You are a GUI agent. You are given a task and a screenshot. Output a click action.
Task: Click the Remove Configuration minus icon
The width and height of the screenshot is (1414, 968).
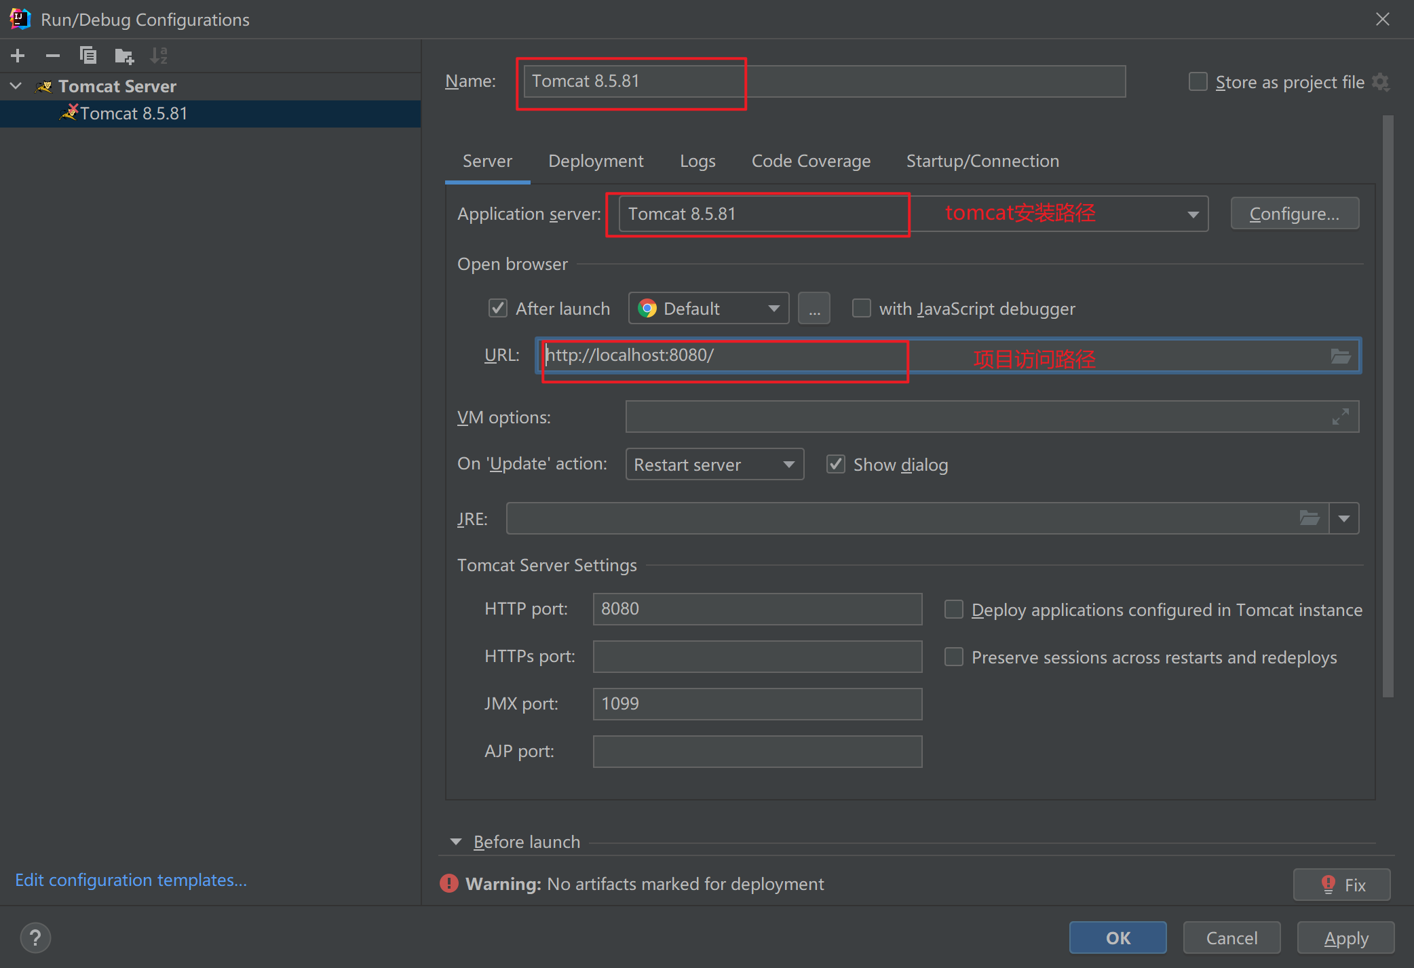point(53,56)
